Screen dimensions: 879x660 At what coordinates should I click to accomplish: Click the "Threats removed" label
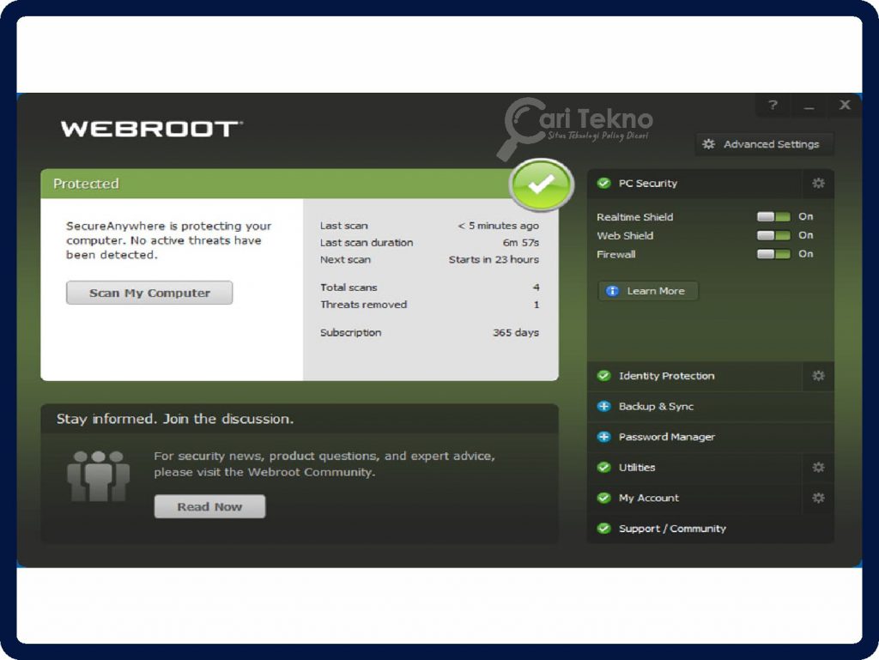pos(363,304)
